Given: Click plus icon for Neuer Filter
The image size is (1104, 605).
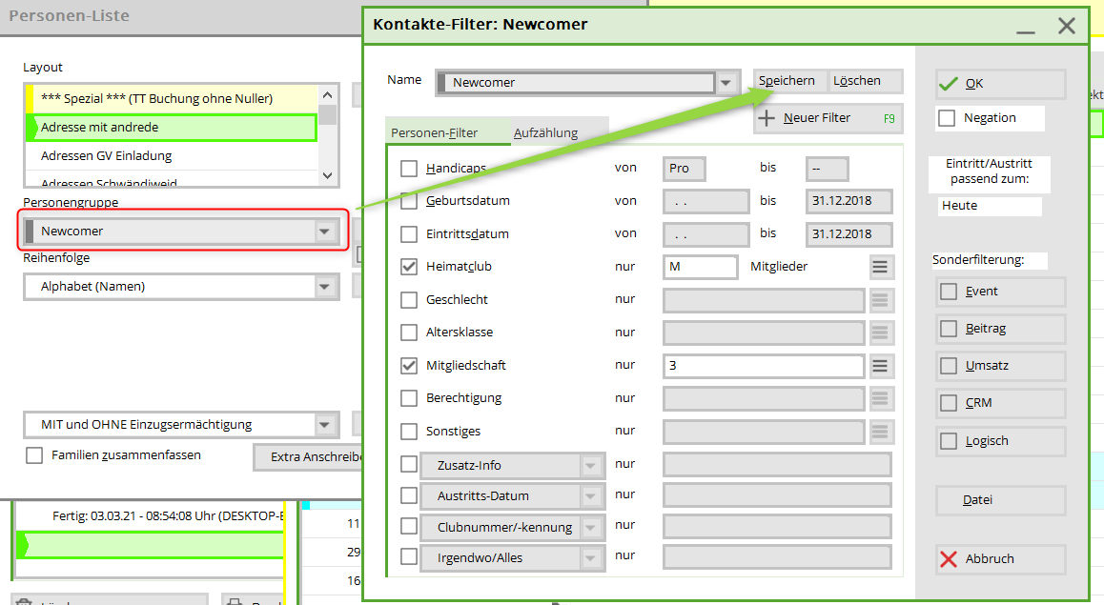Looking at the screenshot, I should pos(767,118).
